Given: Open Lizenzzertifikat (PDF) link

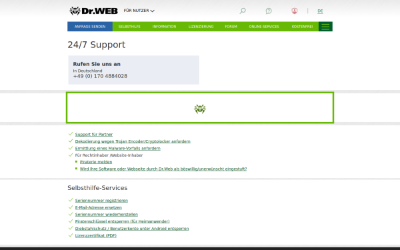Looking at the screenshot, I should tap(95, 235).
